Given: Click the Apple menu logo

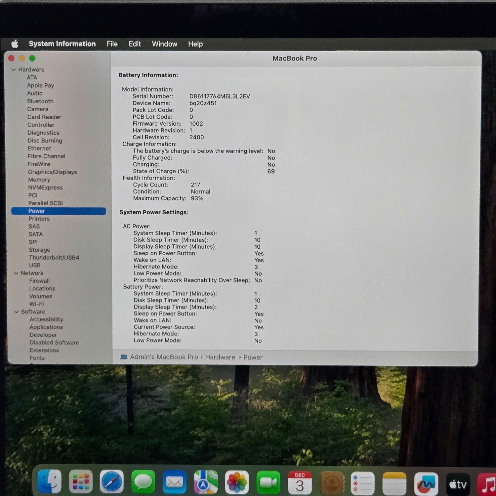Looking at the screenshot, I should tap(15, 44).
